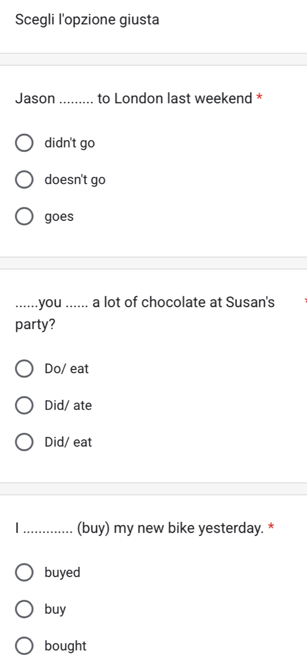307x668 pixels.
Task: Click the "Did/ ate" answer label text
Action: click(x=69, y=406)
